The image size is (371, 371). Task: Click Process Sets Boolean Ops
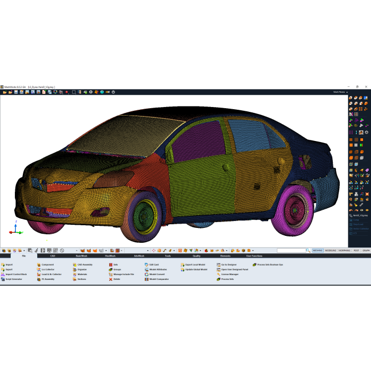270,264
